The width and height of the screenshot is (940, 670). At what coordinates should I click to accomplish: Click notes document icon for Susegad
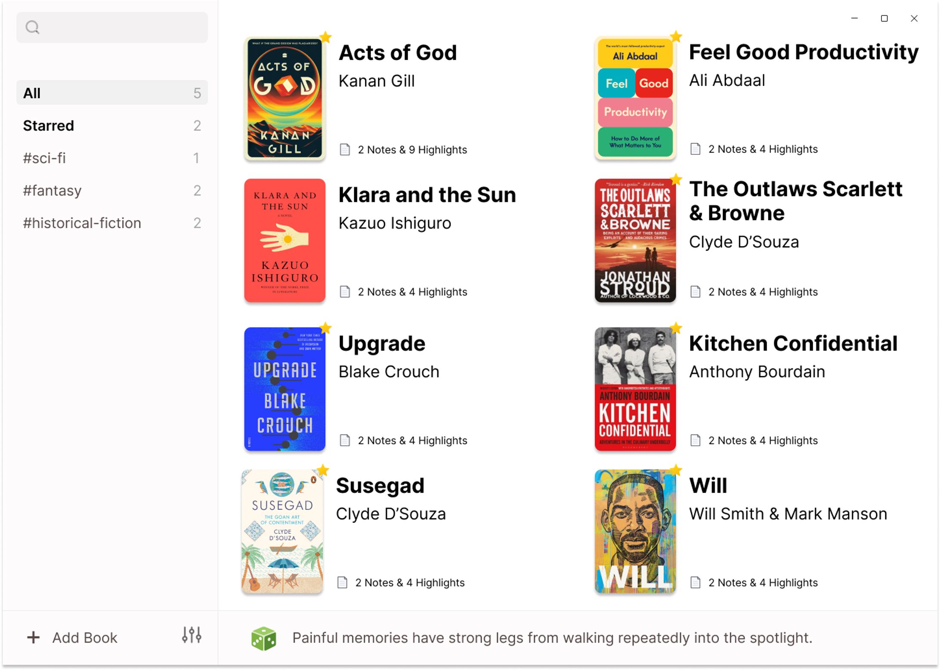[342, 582]
